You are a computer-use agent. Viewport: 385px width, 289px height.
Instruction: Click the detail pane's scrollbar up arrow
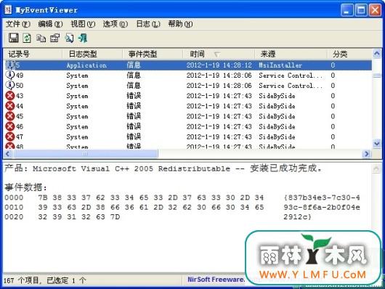point(376,168)
